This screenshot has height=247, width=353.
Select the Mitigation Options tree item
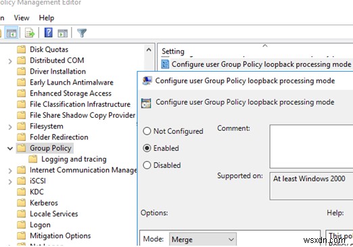60,235
